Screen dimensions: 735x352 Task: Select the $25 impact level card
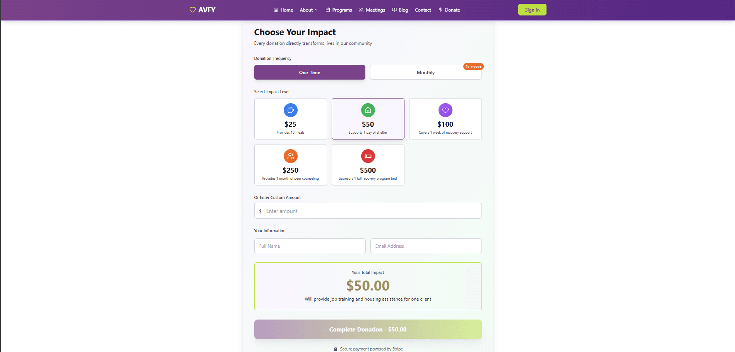[290, 119]
